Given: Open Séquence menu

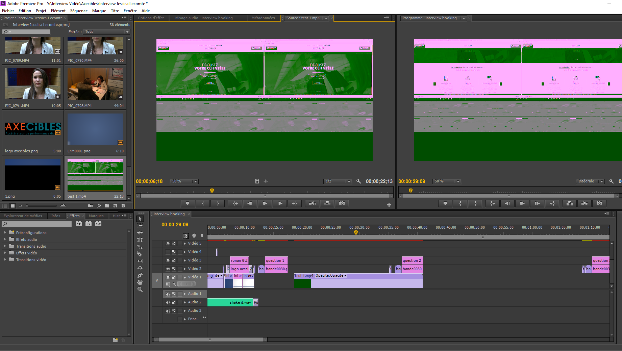Looking at the screenshot, I should click(79, 11).
